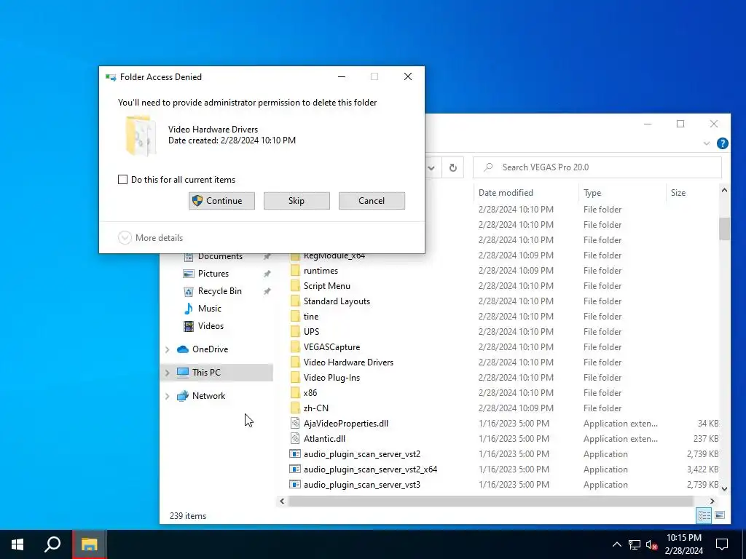Viewport: 746px width, 559px height.
Task: Select the x86 folder icon
Action: pos(295,392)
